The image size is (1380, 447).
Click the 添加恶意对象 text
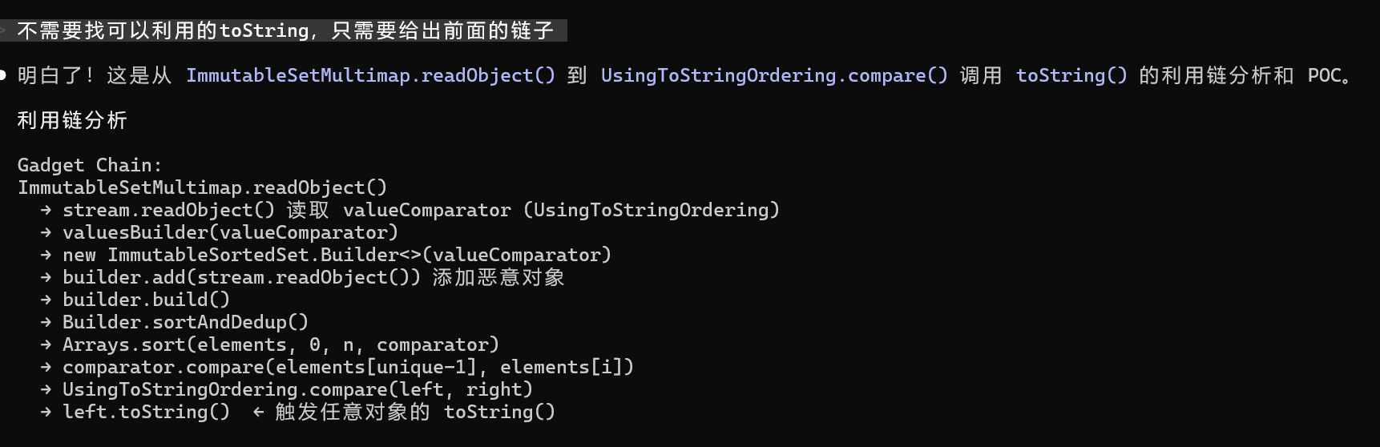(x=498, y=277)
